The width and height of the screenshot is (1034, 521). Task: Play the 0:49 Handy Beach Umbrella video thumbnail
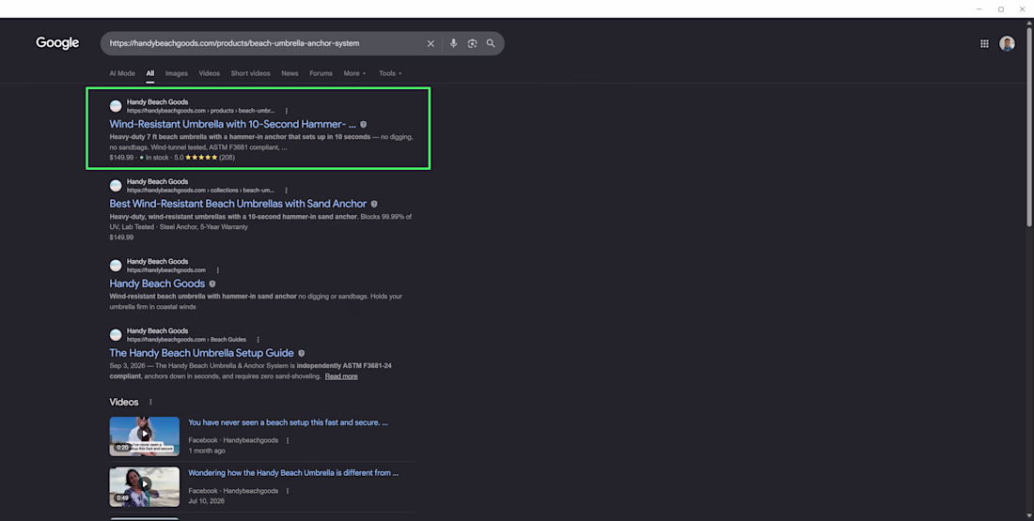145,487
